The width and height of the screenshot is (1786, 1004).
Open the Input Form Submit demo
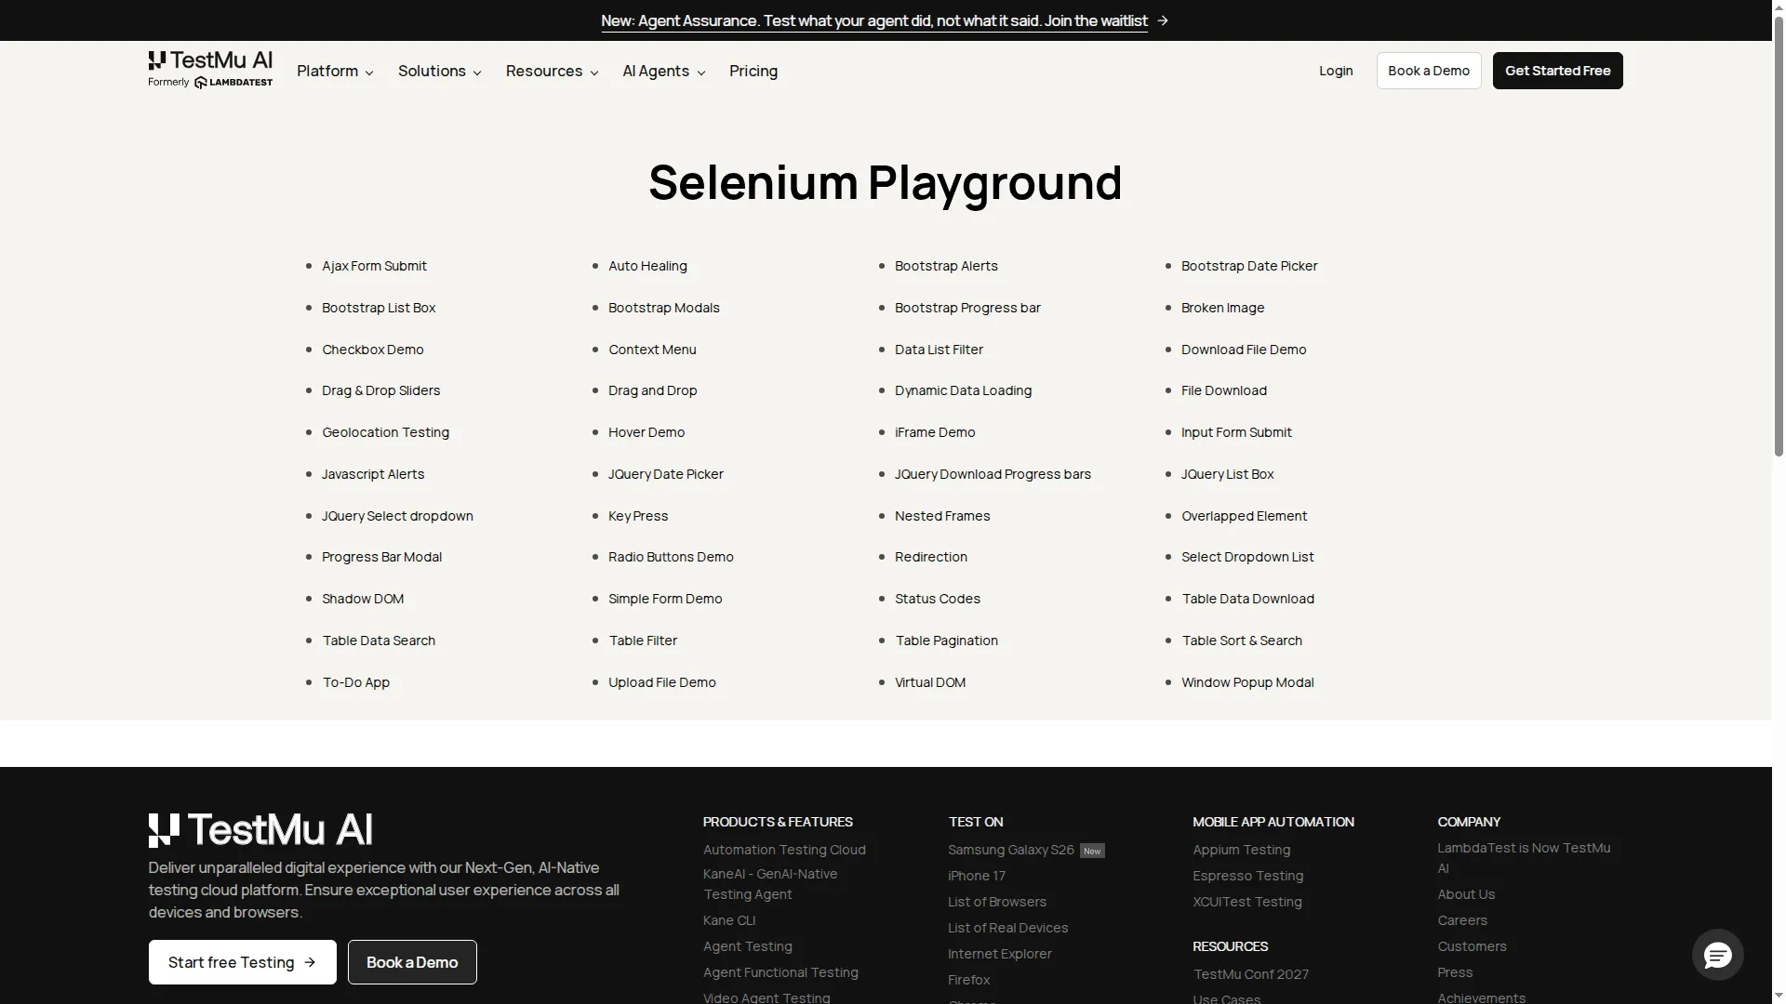(x=1236, y=432)
